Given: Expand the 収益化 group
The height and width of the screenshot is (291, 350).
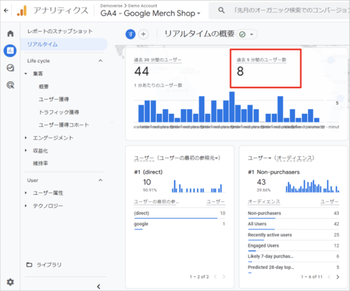Looking at the screenshot, I should pos(26,151).
